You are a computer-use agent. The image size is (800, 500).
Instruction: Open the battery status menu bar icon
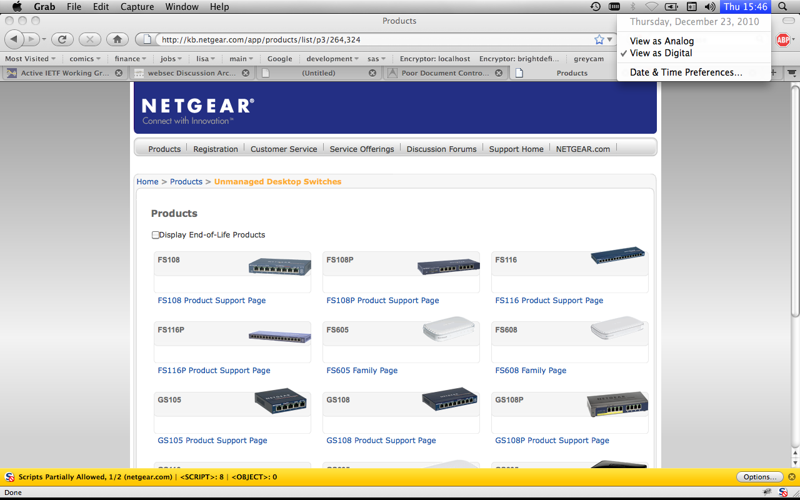672,7
